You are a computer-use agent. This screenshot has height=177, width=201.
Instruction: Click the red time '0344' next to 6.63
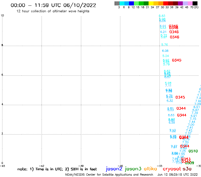click(182, 115)
